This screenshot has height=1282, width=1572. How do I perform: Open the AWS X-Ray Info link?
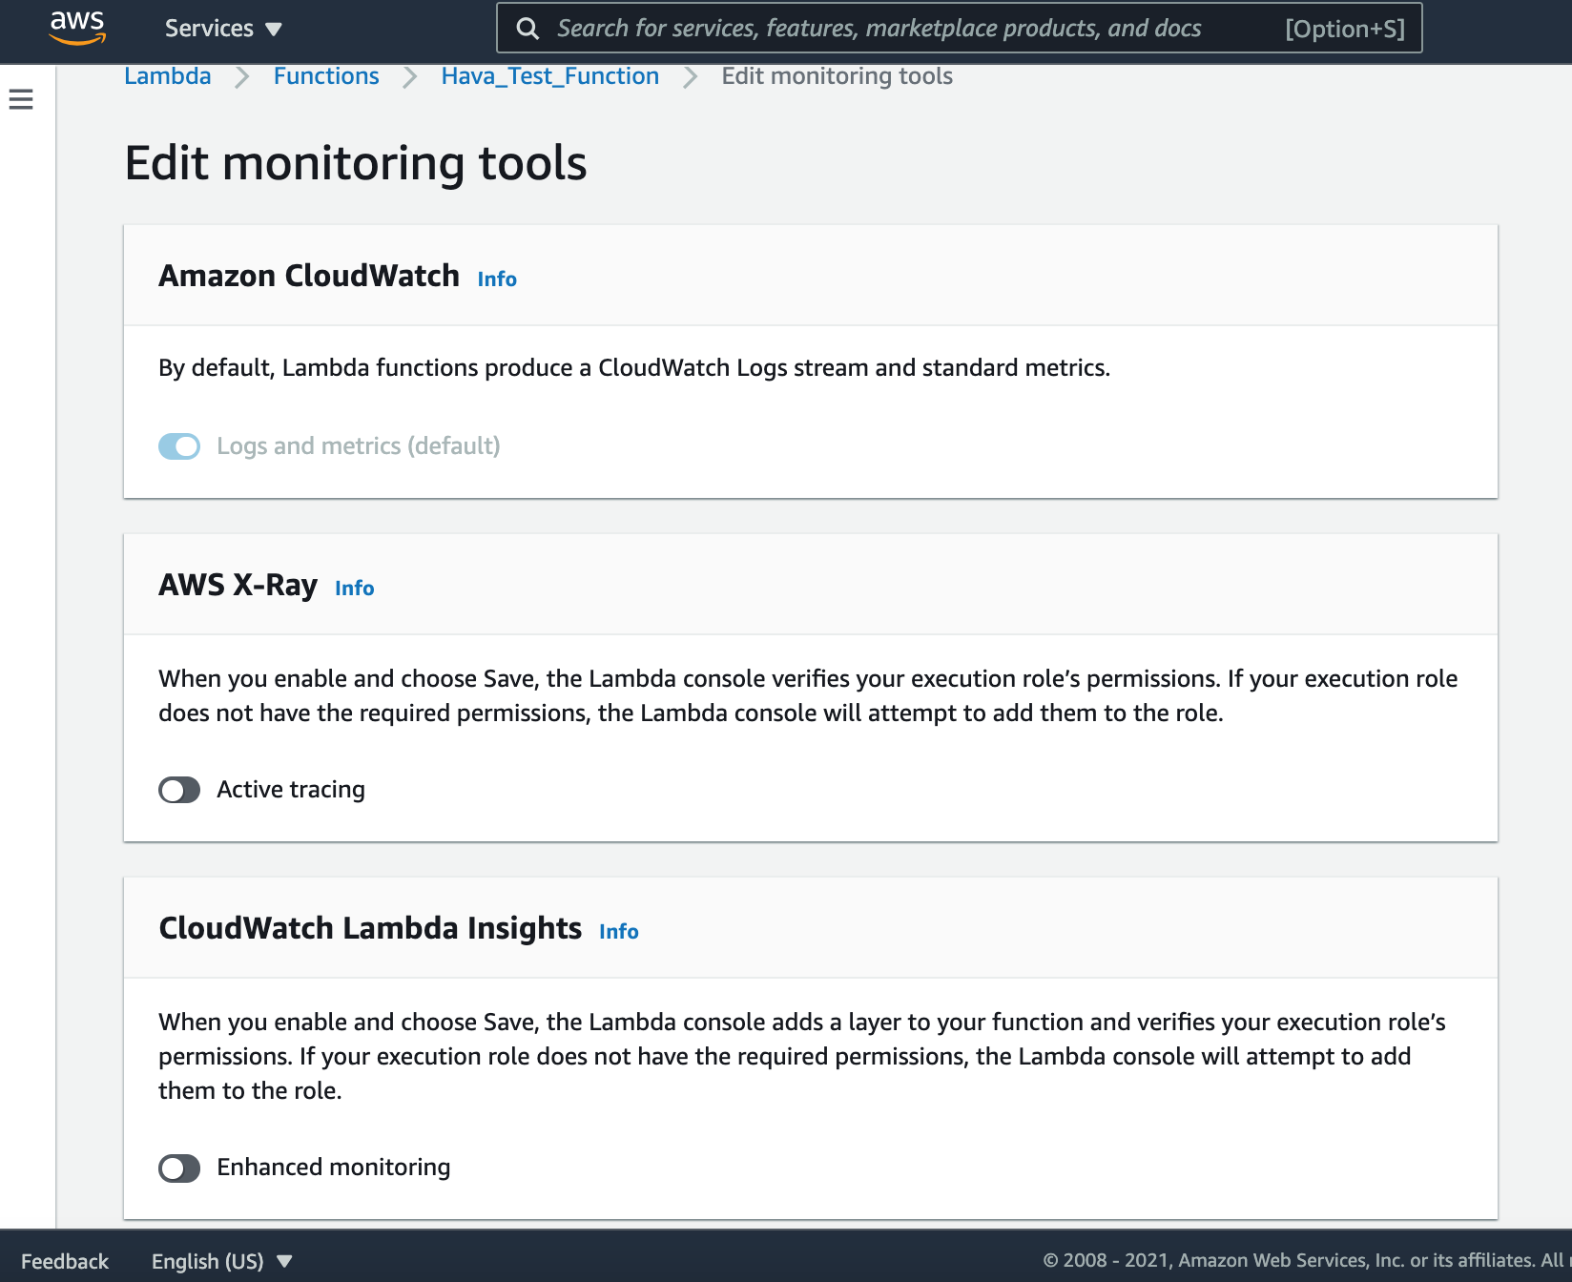click(x=354, y=588)
